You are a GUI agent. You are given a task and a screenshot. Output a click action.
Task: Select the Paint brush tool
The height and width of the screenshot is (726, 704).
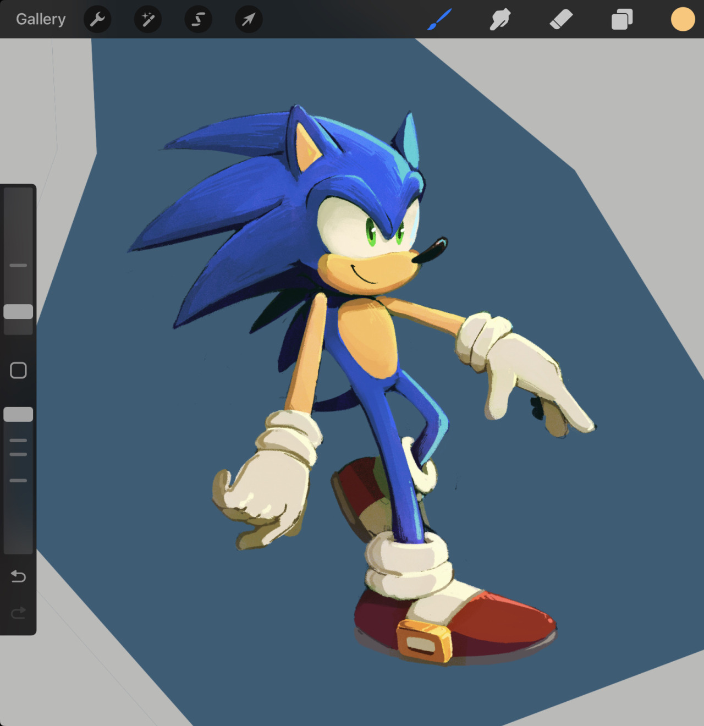pyautogui.click(x=439, y=20)
